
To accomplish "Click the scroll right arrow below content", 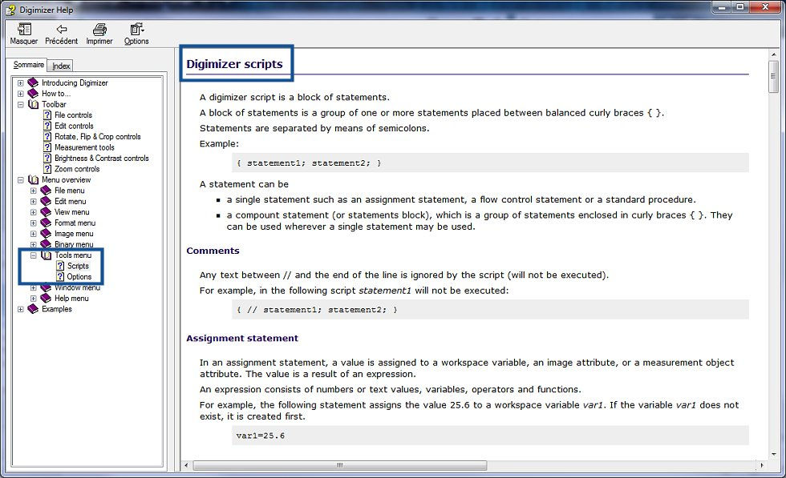I will [762, 465].
